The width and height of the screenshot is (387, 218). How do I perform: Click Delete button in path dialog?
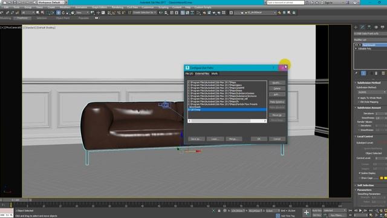coord(277,89)
